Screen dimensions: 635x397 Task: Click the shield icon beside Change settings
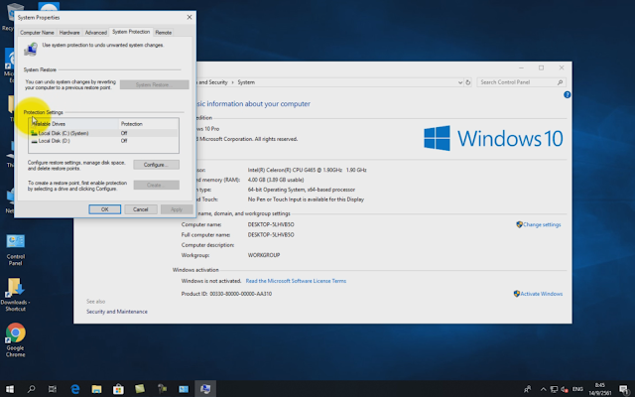[x=519, y=224]
